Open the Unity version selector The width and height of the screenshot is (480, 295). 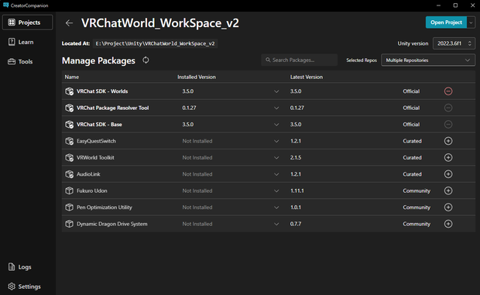(x=454, y=43)
